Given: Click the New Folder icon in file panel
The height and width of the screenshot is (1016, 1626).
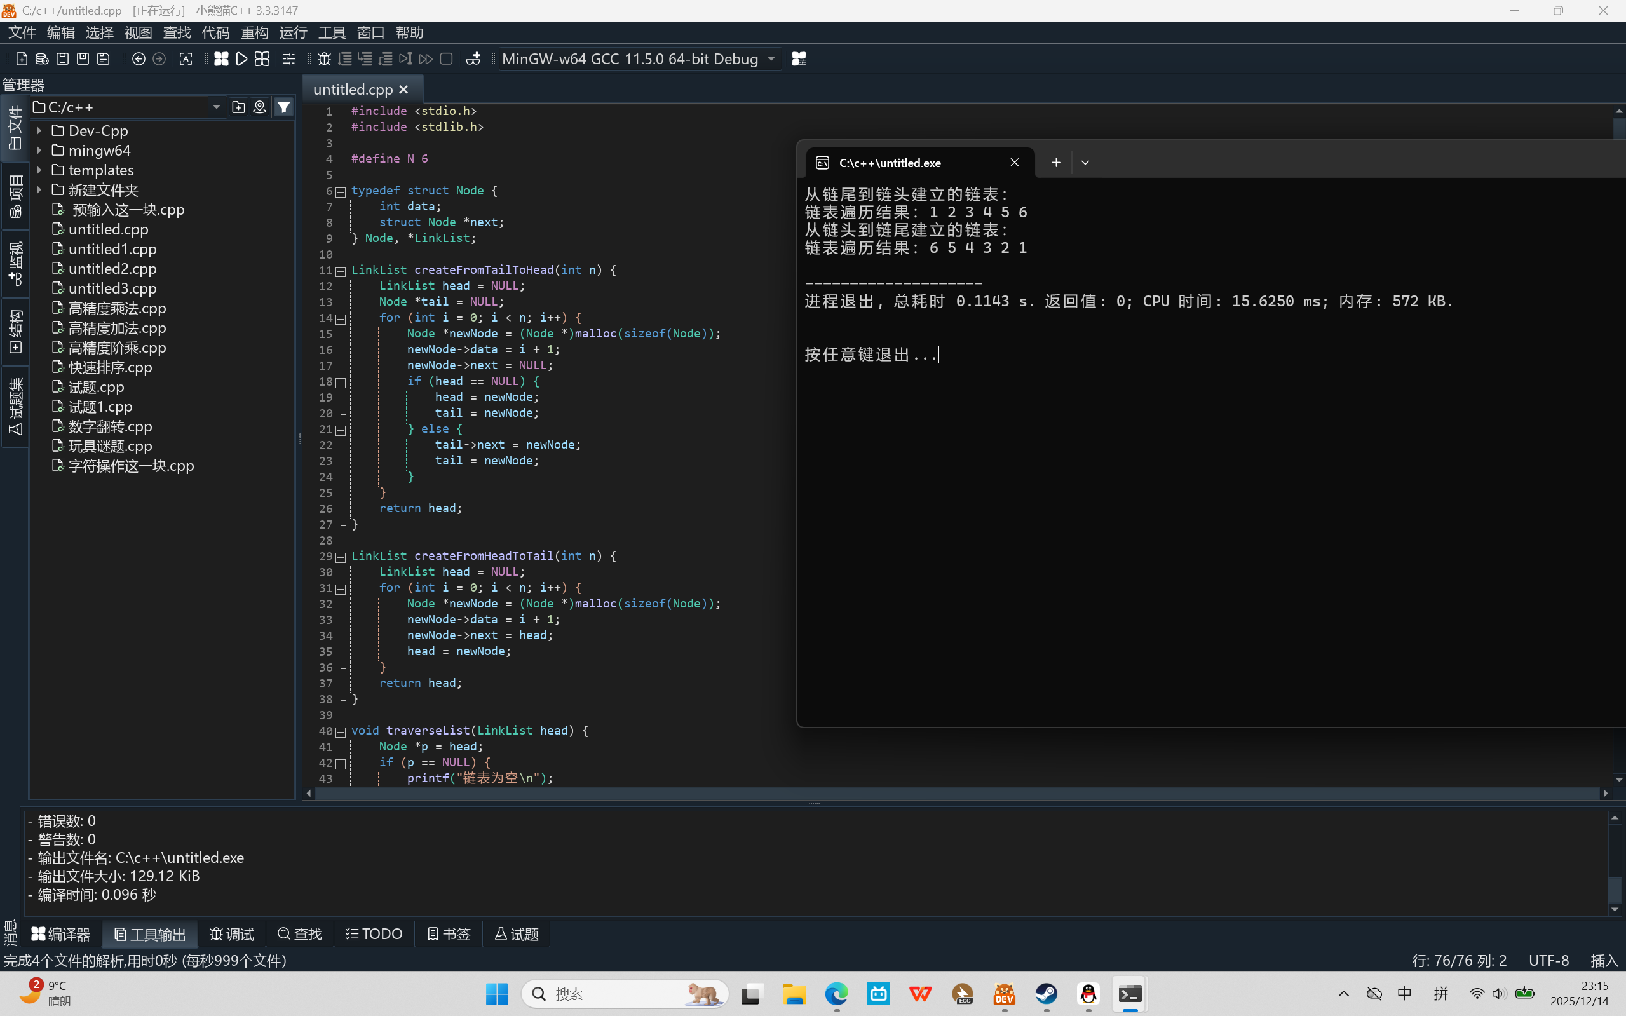Looking at the screenshot, I should point(238,107).
